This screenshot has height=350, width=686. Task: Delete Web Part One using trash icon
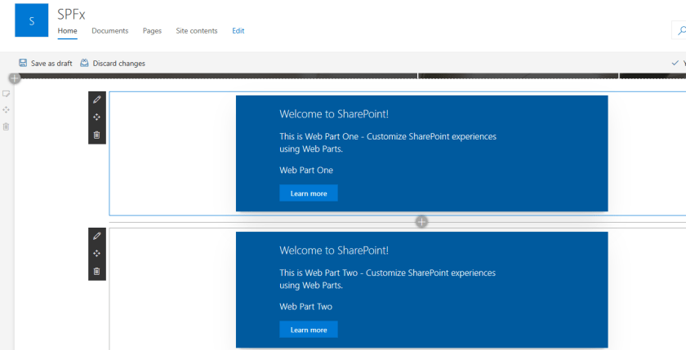click(x=97, y=135)
